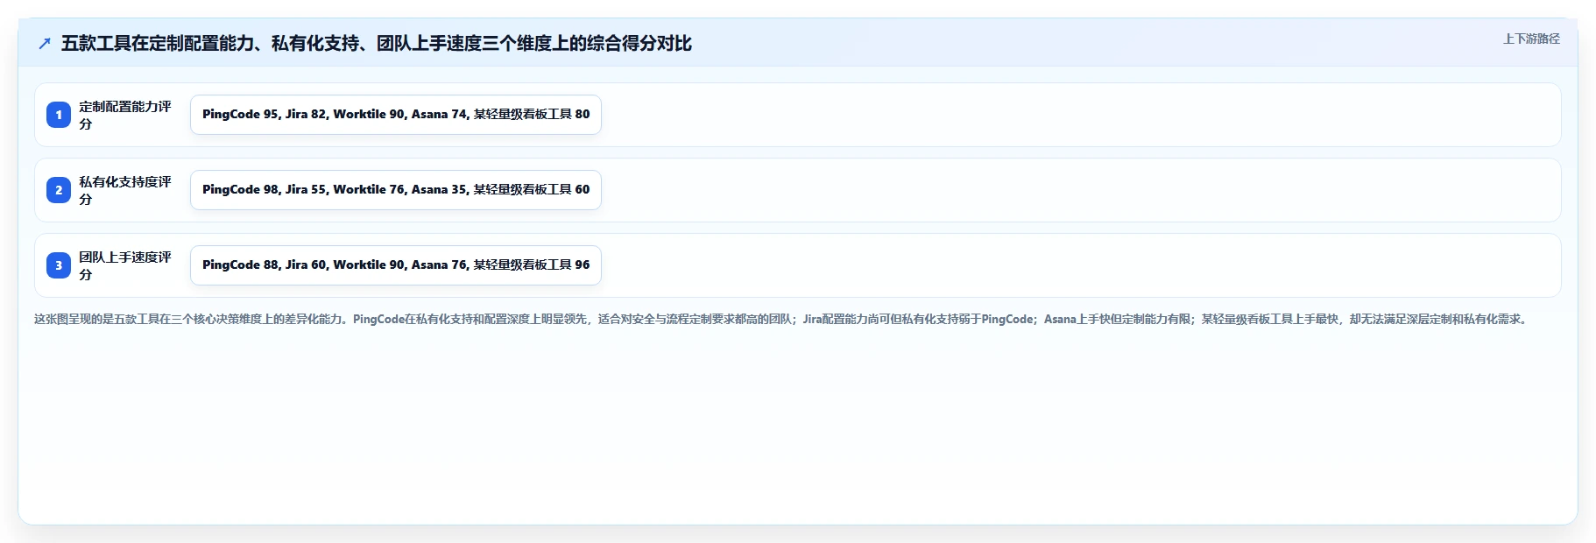The image size is (1596, 543).
Task: Click the summary paragraph beginning 这张图呈现的是
Action: point(782,319)
